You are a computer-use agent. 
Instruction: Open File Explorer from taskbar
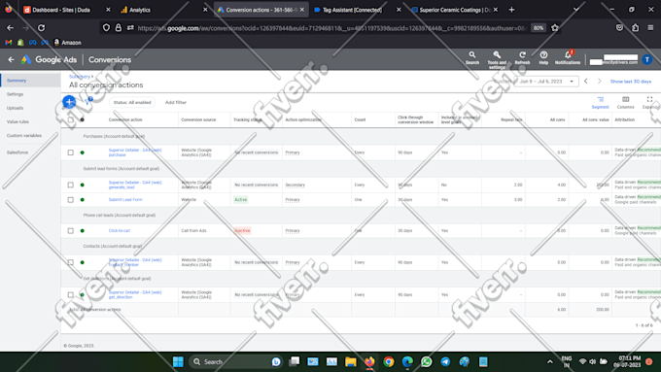pyautogui.click(x=351, y=361)
